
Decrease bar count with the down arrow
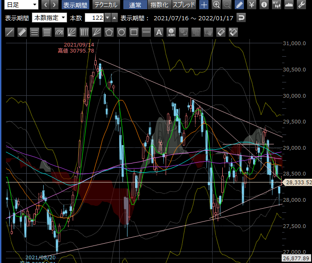pyautogui.click(x=108, y=18)
